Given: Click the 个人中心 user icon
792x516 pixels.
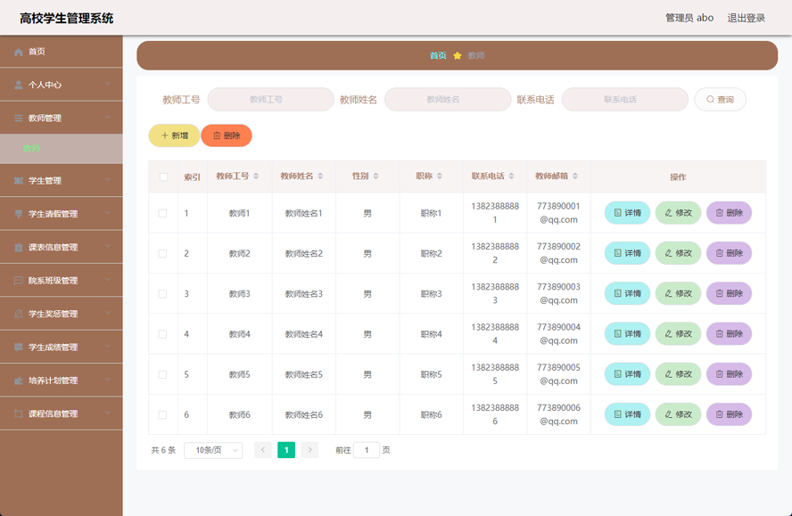Looking at the screenshot, I should coord(19,85).
